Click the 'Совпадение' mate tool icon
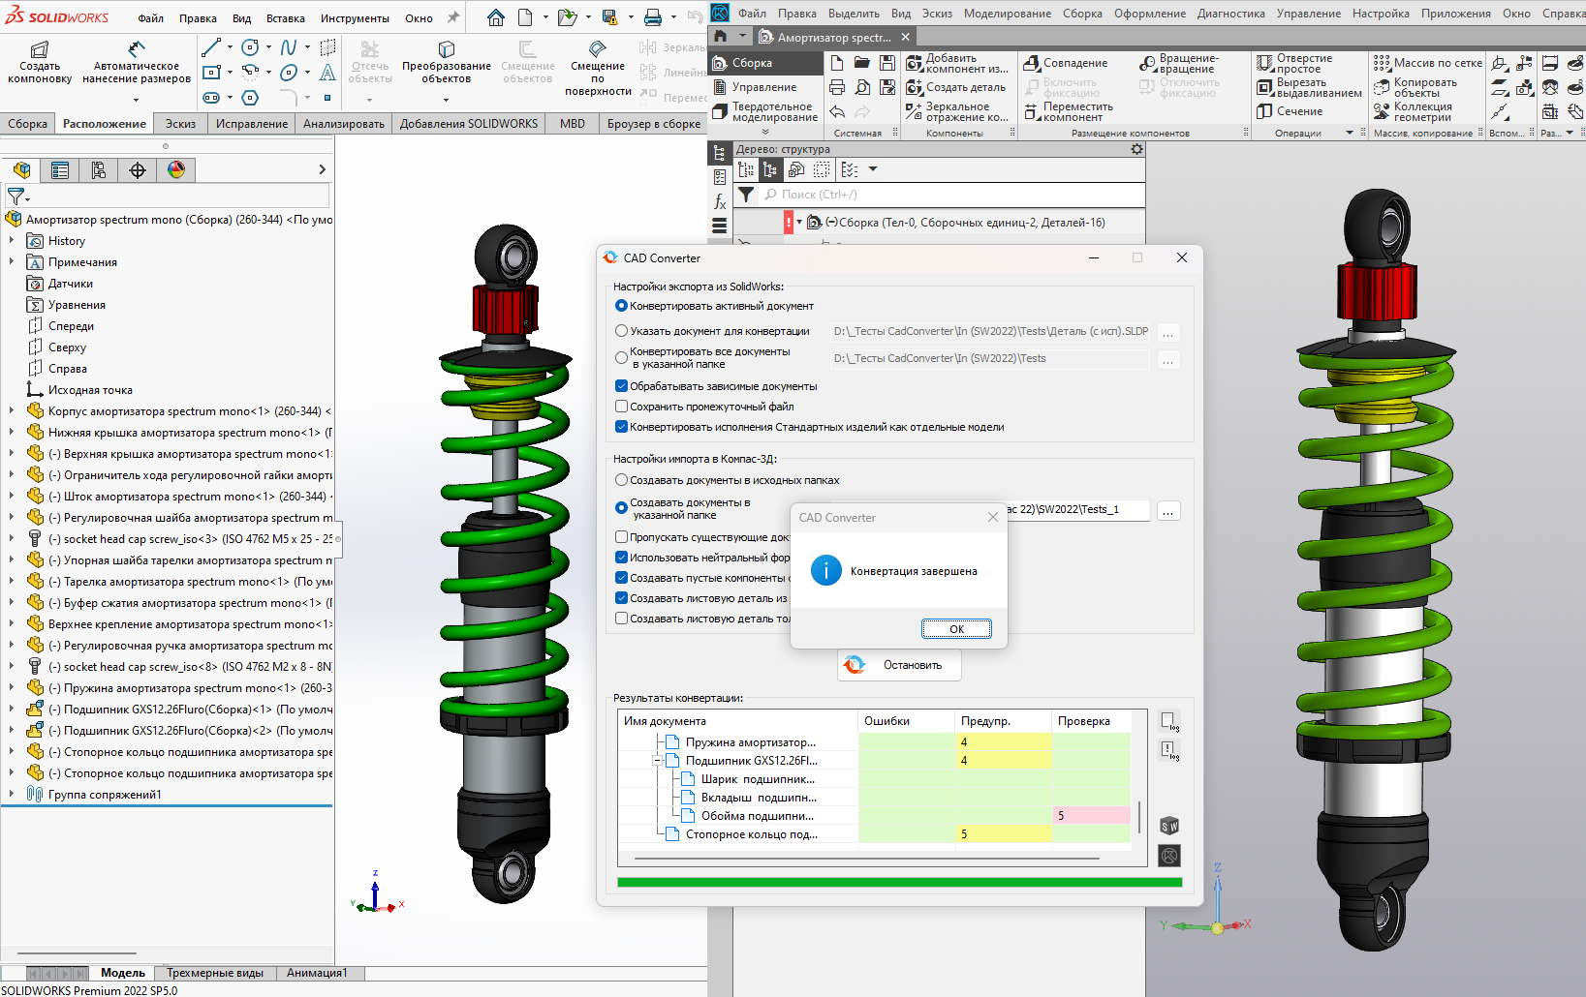Viewport: 1586px width, 997px height. coord(1032,64)
